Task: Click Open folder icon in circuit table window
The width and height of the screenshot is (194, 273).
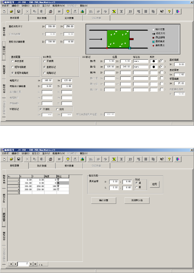Action: click(x=11, y=159)
